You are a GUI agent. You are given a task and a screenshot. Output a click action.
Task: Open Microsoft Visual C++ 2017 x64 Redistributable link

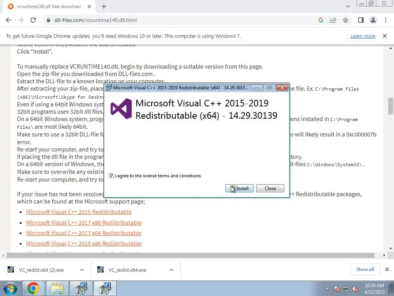coord(83,233)
